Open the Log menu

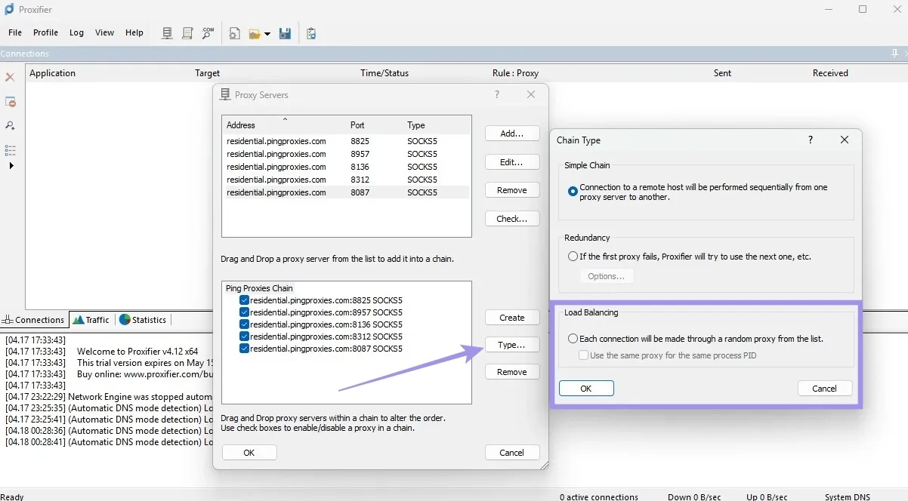[76, 32]
